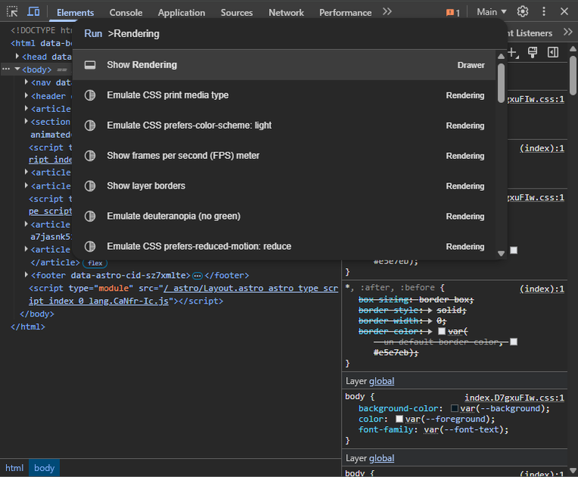This screenshot has height=477, width=578.
Task: Click the three-dot actions beside body node
Action: 6,69
